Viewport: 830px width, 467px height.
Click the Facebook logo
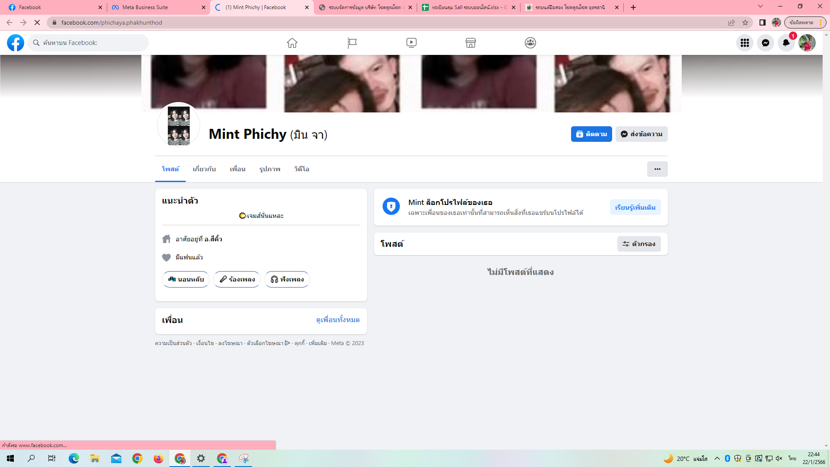[x=16, y=43]
